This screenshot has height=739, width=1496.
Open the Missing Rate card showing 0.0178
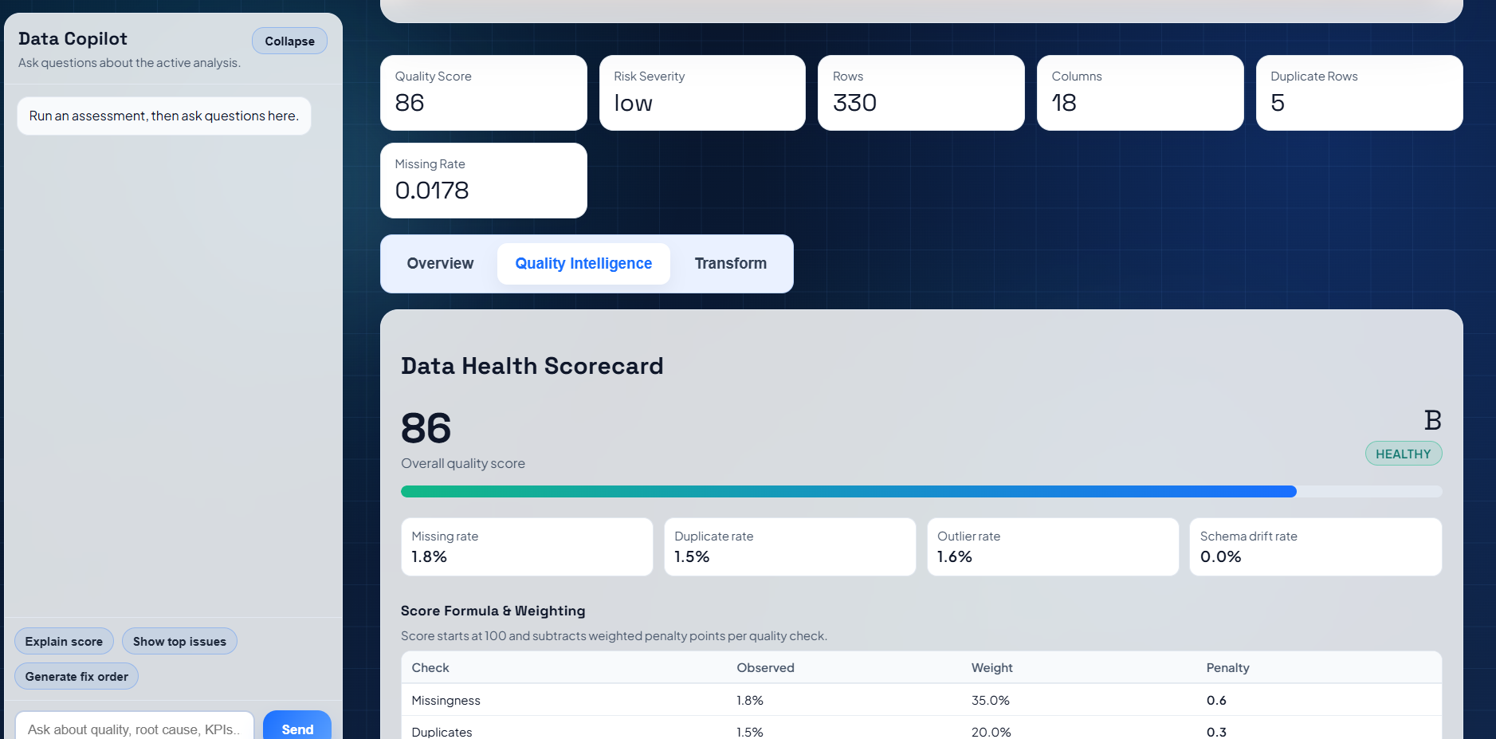point(483,180)
